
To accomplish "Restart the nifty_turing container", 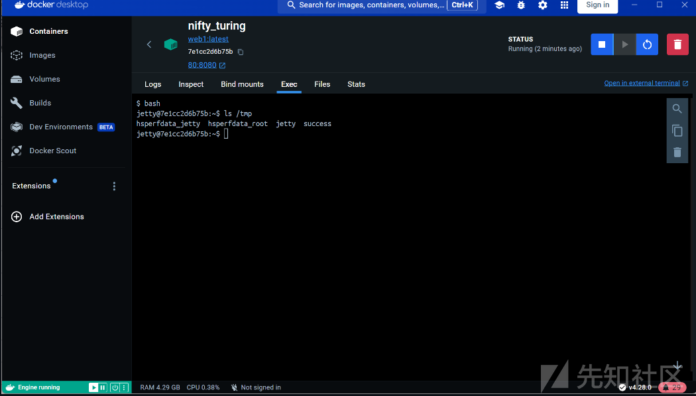I will tap(647, 44).
